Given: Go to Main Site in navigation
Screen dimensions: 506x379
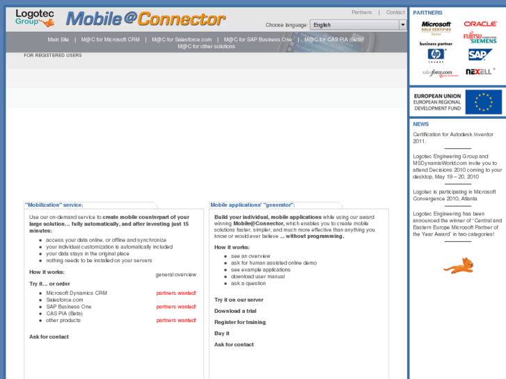Looking at the screenshot, I should (x=58, y=40).
